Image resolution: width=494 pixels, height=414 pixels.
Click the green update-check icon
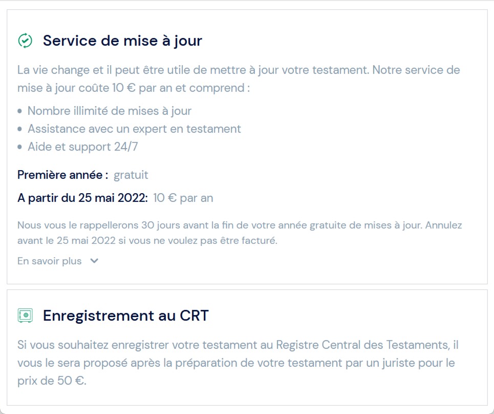click(25, 40)
